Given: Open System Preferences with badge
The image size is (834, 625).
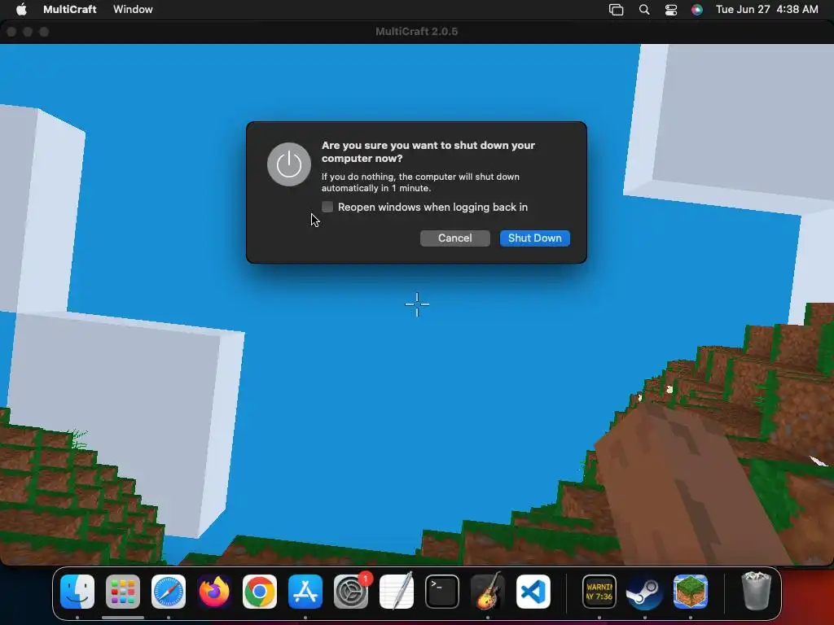Looking at the screenshot, I should [x=351, y=592].
